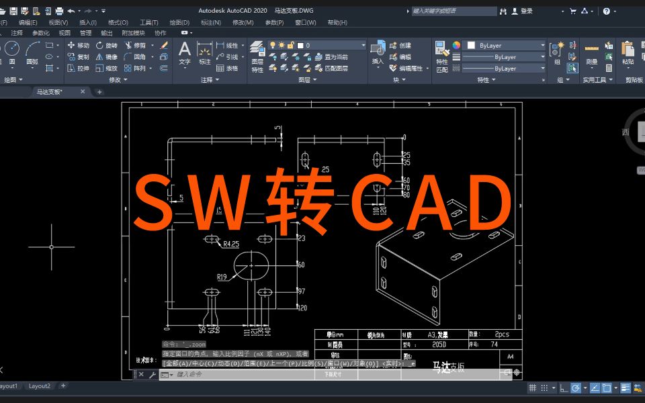The width and height of the screenshot is (645, 403).
Task: Toggle polar tracking in the status bar
Action: (576, 388)
